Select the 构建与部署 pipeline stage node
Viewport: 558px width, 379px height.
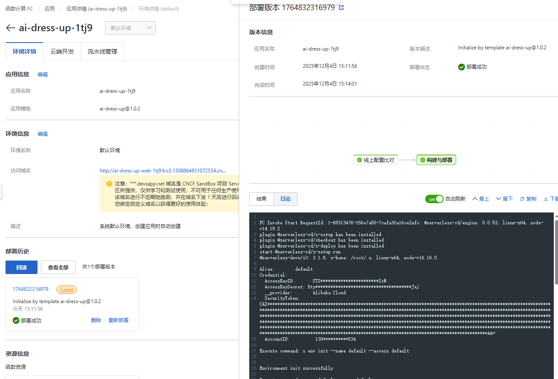pyautogui.click(x=436, y=160)
